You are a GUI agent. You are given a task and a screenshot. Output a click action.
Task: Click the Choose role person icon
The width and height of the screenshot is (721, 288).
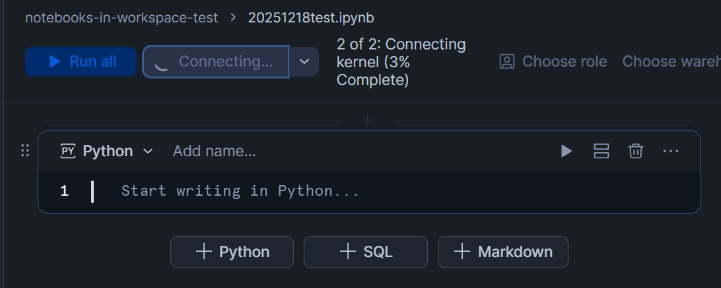tap(507, 61)
